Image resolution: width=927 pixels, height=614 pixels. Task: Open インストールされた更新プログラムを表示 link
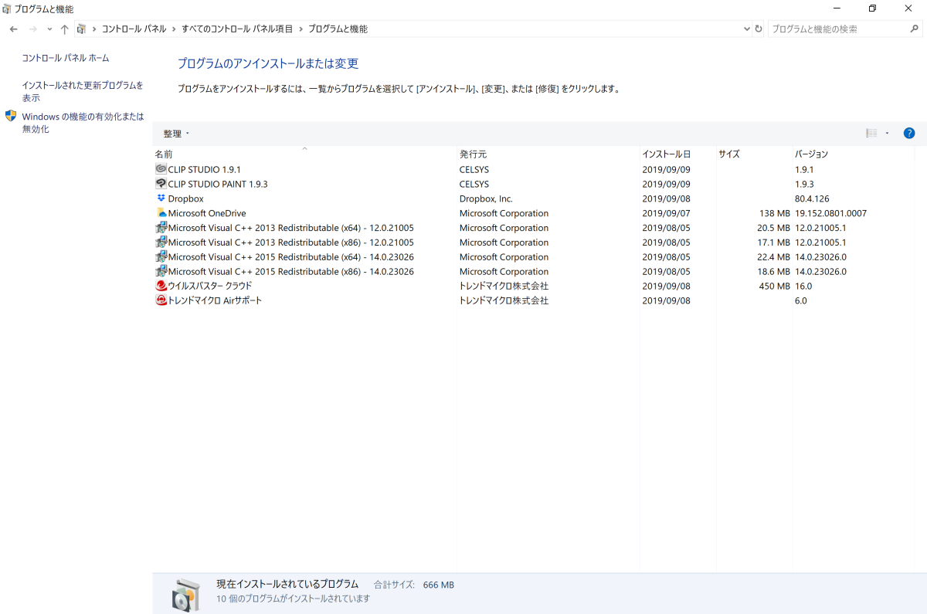[83, 92]
